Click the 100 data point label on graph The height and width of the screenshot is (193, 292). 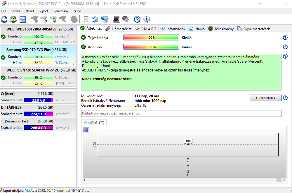tap(188, 141)
